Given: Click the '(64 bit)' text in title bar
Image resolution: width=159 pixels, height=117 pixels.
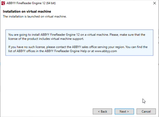Looking at the screenshot, I should [51, 3].
